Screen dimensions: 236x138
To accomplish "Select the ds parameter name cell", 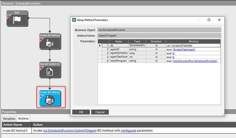I will [119, 45].
